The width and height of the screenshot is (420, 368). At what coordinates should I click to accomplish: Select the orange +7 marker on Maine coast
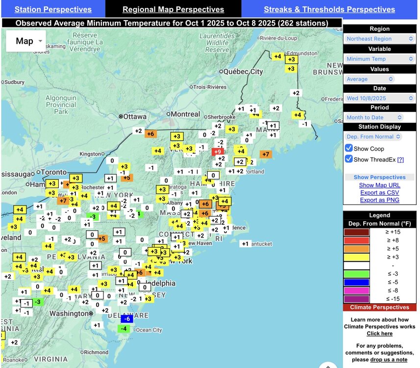click(x=265, y=154)
